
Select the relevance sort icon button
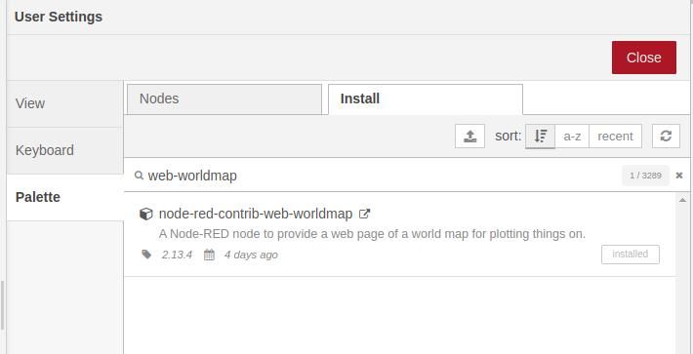coord(540,137)
